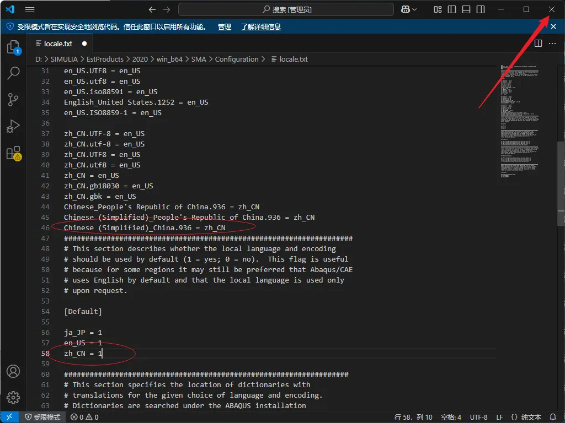Go forward with the right arrow
The image size is (565, 423).
167,10
